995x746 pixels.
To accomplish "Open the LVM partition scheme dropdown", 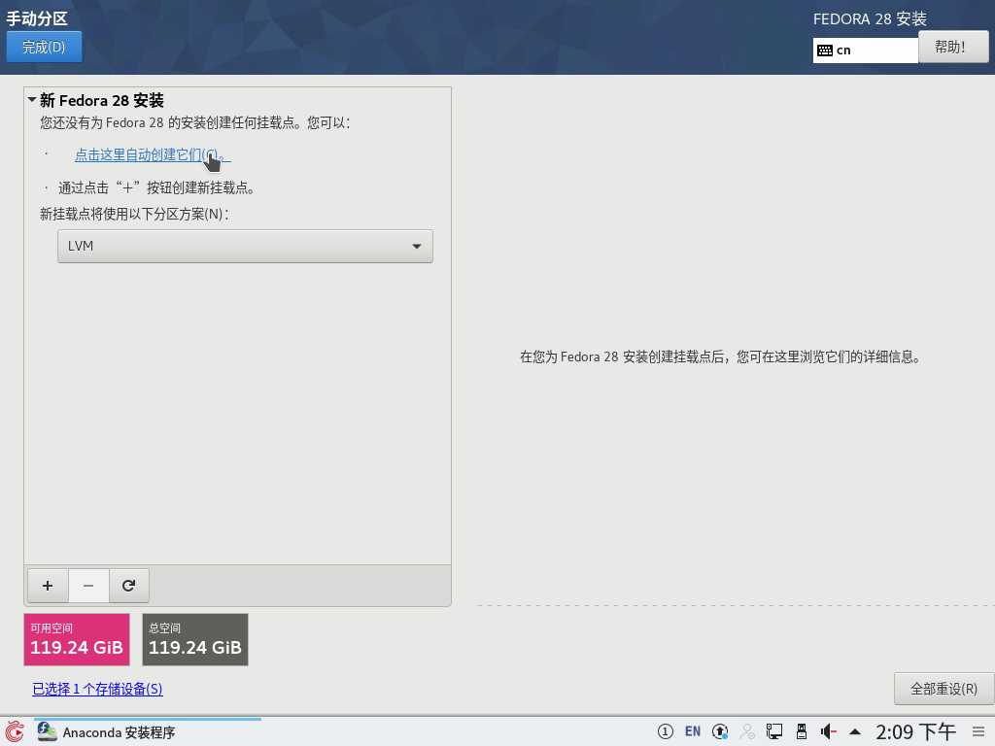I will coord(245,246).
